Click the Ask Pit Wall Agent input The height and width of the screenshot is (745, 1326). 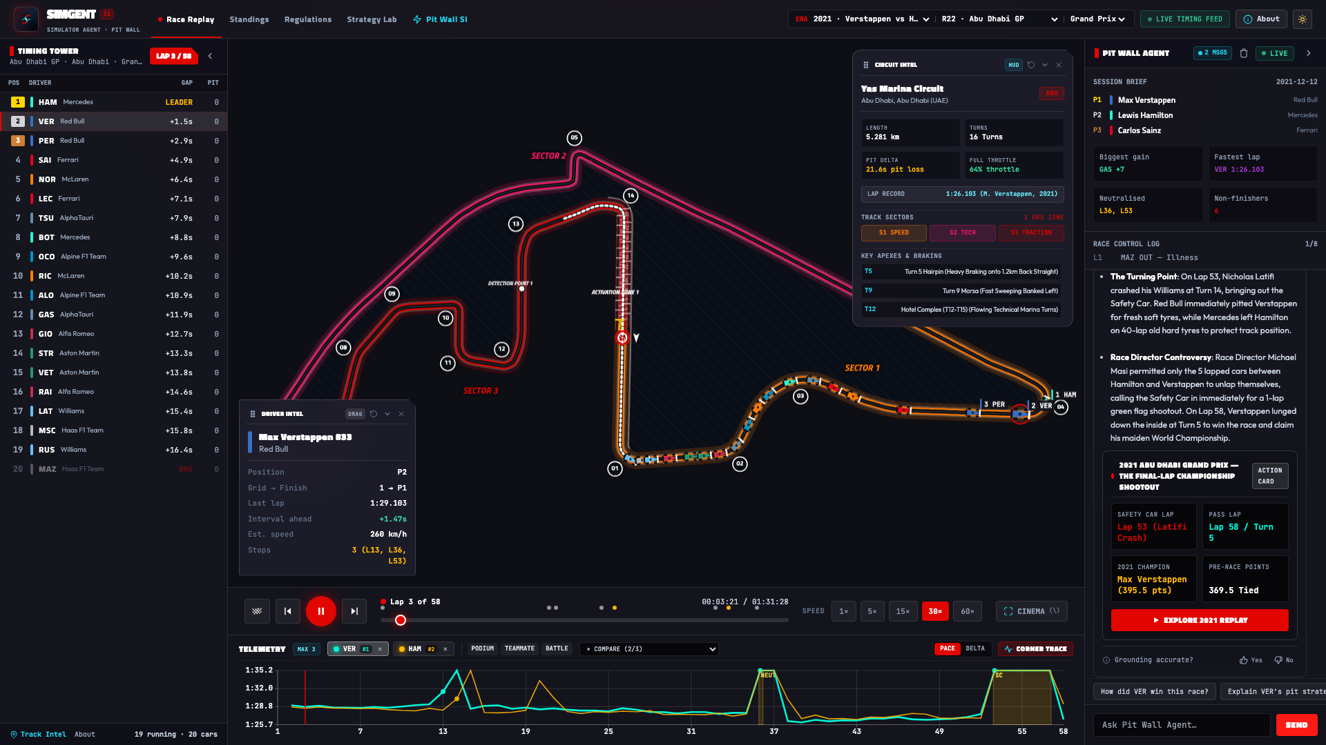1182,725
